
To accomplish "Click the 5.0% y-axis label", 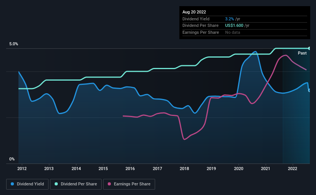I will [14, 44].
